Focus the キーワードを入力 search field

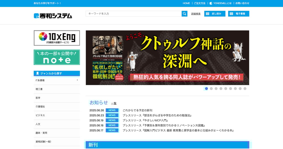[133, 14]
